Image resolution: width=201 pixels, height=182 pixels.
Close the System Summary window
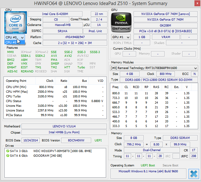197,3
